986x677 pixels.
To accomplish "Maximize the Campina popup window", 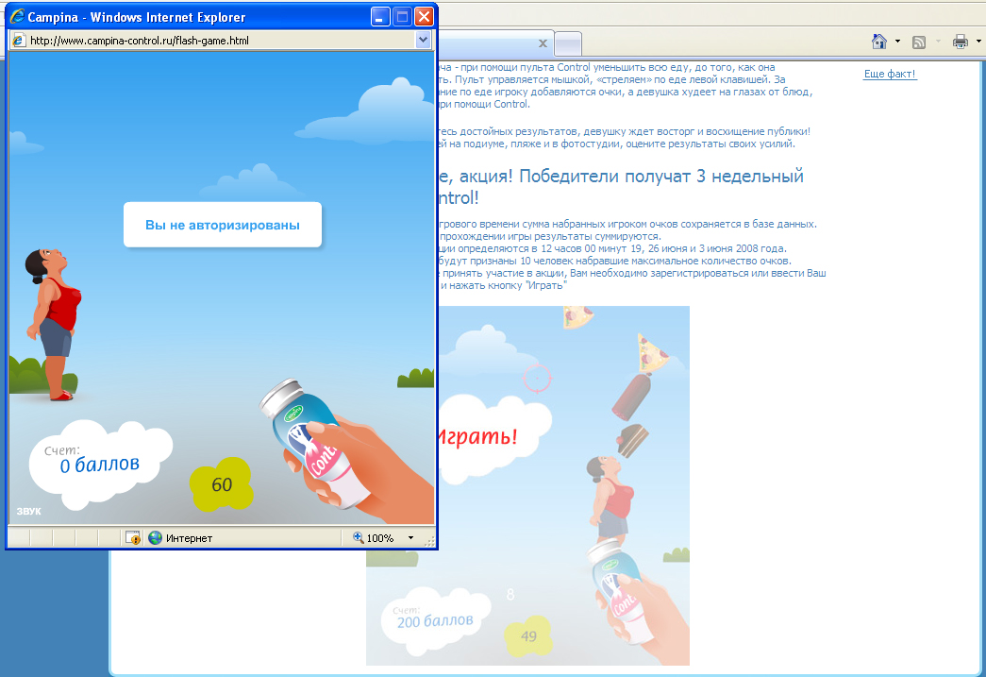I will click(x=402, y=17).
